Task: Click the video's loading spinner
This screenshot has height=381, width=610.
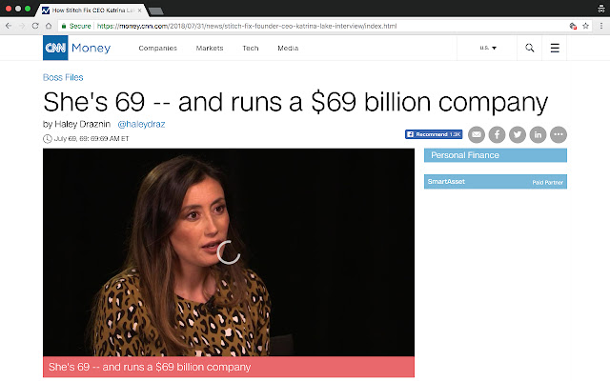Action: pyautogui.click(x=229, y=252)
